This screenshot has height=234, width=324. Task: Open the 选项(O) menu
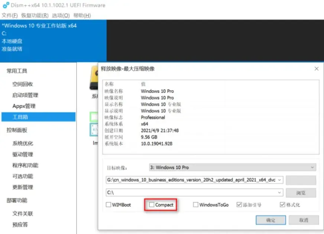tap(61, 16)
